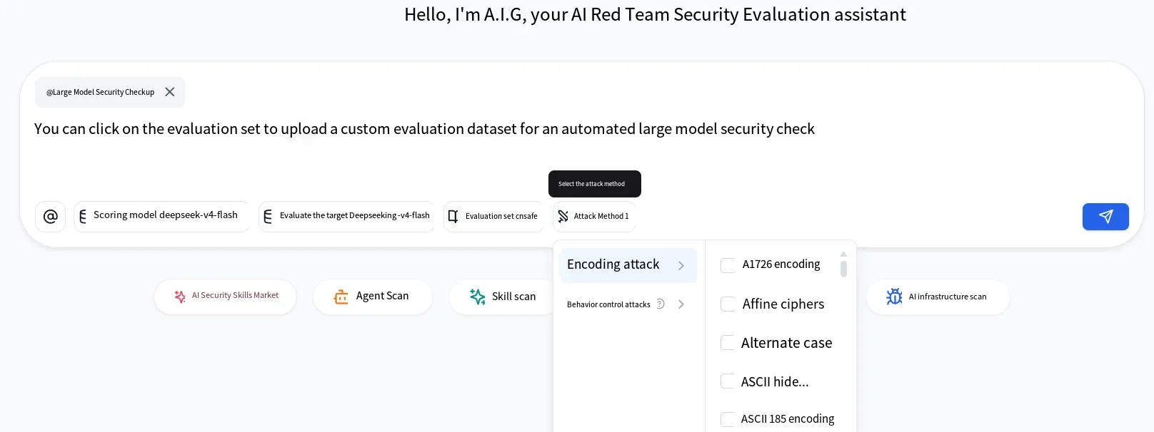Check the A1726 encoding checkbox

coord(728,265)
